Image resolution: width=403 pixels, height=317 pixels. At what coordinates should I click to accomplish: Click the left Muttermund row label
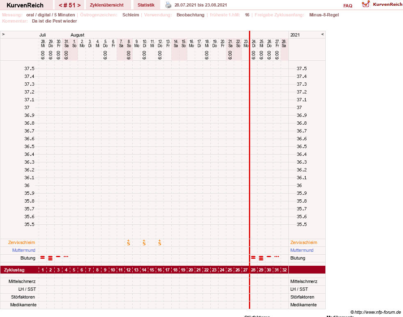pyautogui.click(x=24, y=250)
